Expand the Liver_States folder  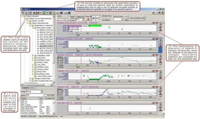(x=33, y=65)
